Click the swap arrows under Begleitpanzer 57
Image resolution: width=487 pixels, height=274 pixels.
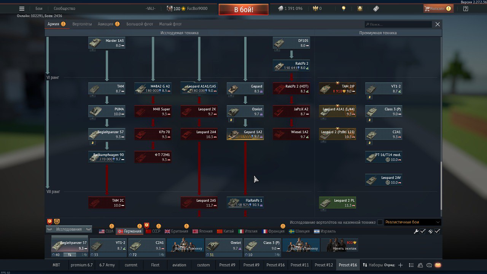(70, 255)
